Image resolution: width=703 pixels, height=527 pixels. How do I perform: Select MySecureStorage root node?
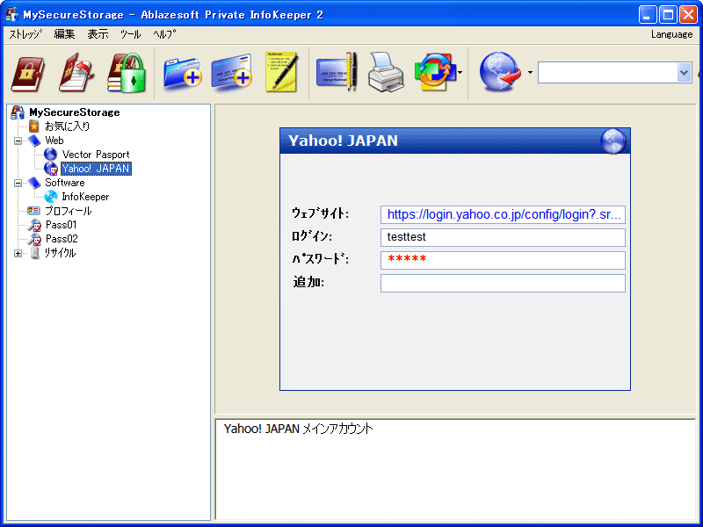pos(75,112)
